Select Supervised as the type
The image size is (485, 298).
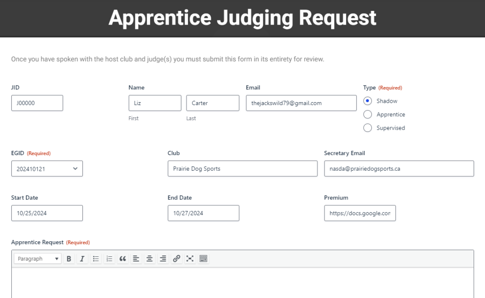tap(367, 128)
